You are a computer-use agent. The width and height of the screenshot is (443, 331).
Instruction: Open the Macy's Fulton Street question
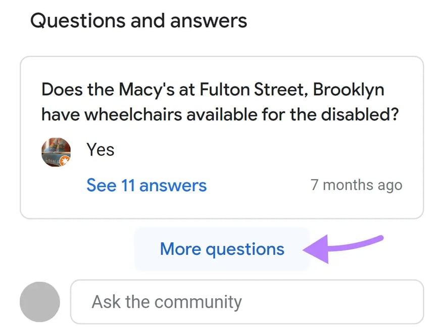(x=220, y=102)
